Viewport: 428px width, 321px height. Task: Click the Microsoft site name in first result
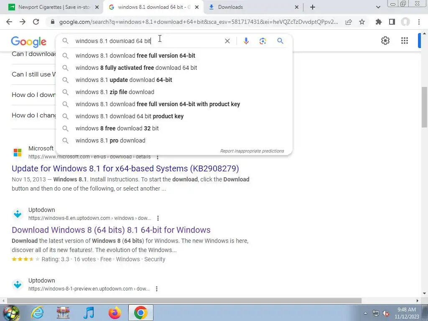point(41,148)
